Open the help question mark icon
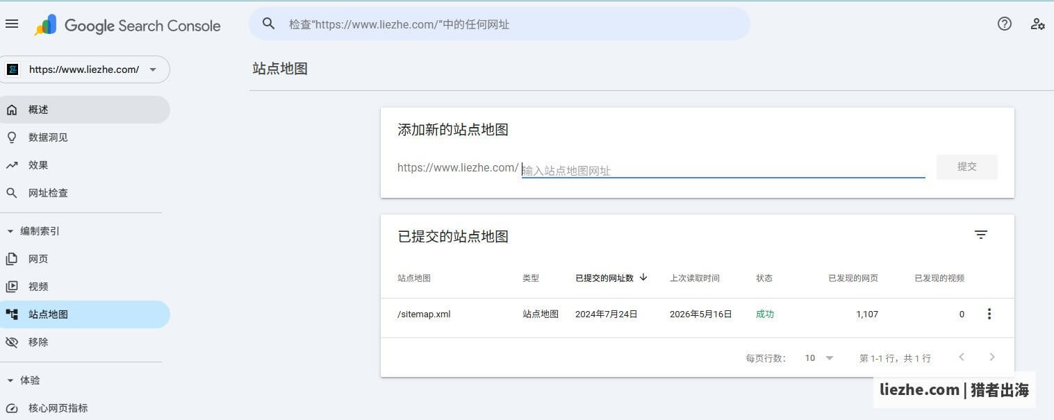The height and width of the screenshot is (420, 1054). pos(1005,24)
